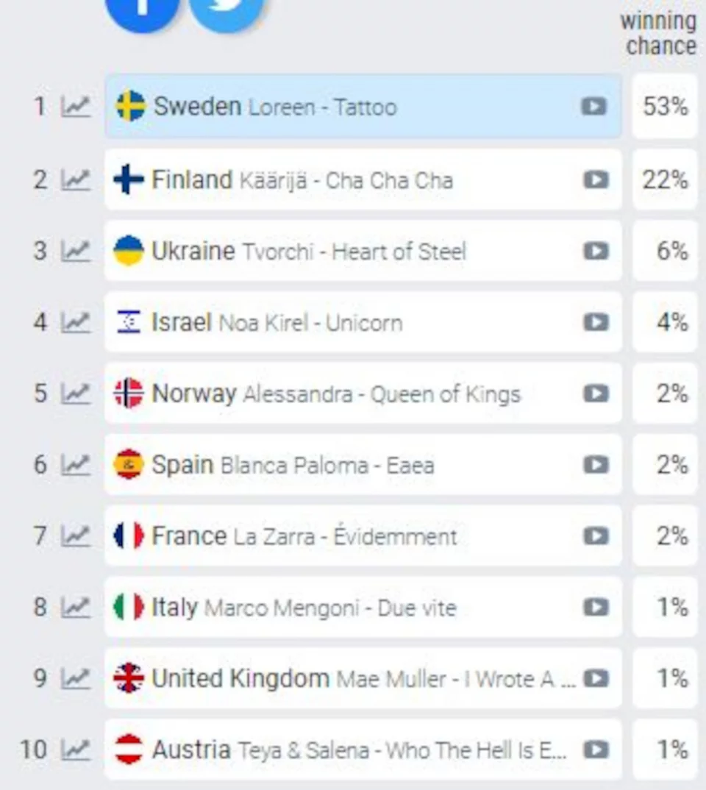
Task: View Norway's odds history chart icon
Action: pyautogui.click(x=76, y=394)
